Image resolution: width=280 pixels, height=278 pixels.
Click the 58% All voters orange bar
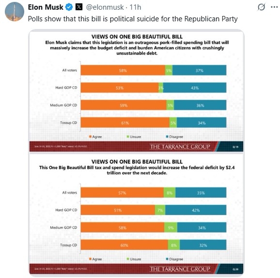tap(123, 70)
